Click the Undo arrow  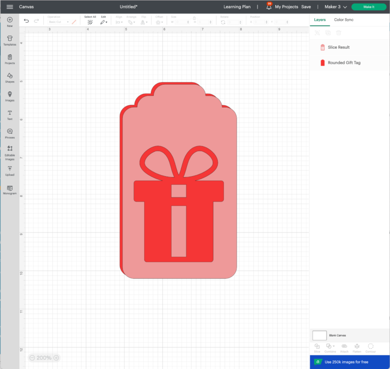pyautogui.click(x=26, y=21)
